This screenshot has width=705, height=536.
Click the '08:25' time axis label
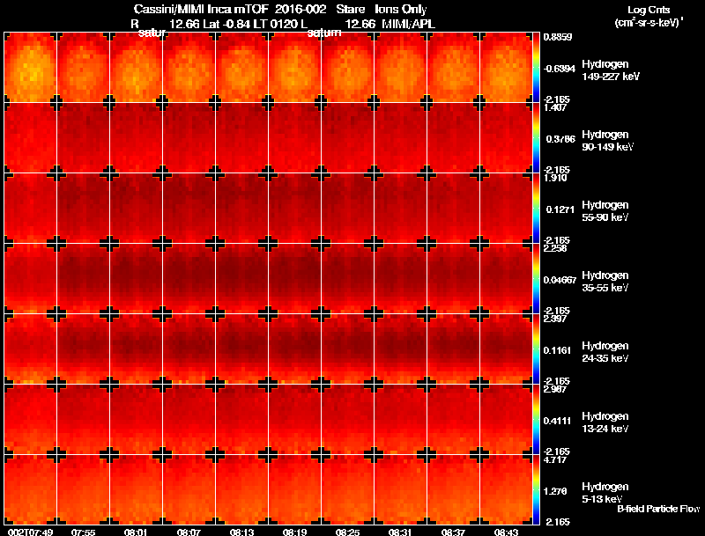[347, 532]
